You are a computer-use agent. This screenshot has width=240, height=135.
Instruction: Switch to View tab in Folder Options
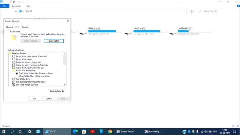click(17, 27)
